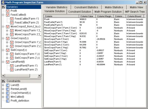This screenshot has width=148, height=109.
Task: Select the Profit_definition constraint
Action: pyautogui.click(x=20, y=101)
